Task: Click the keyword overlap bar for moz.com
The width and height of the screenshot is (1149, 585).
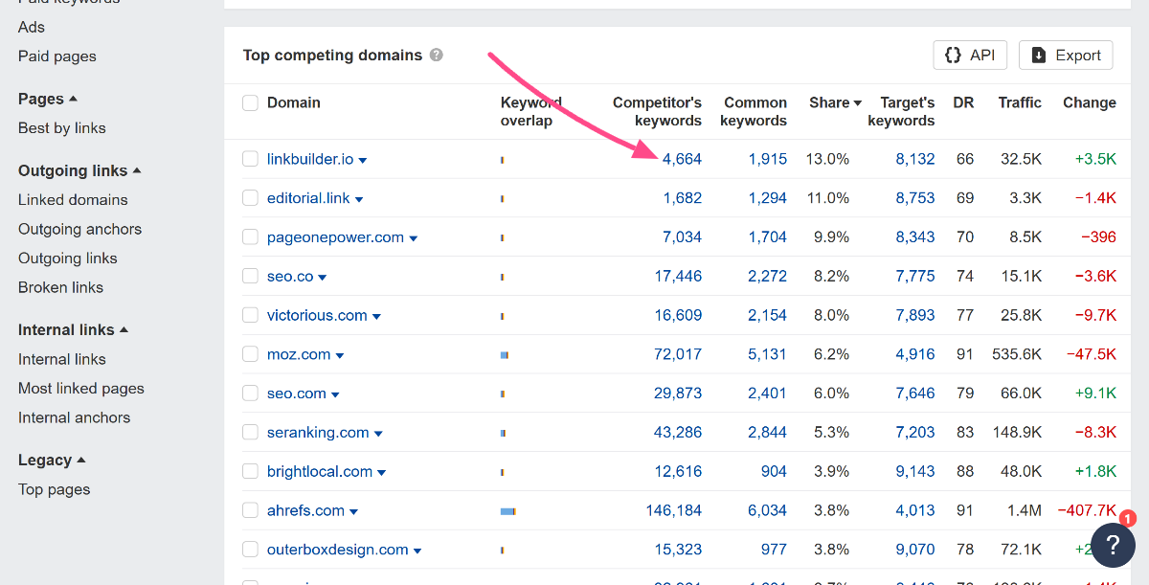Action: (x=505, y=355)
